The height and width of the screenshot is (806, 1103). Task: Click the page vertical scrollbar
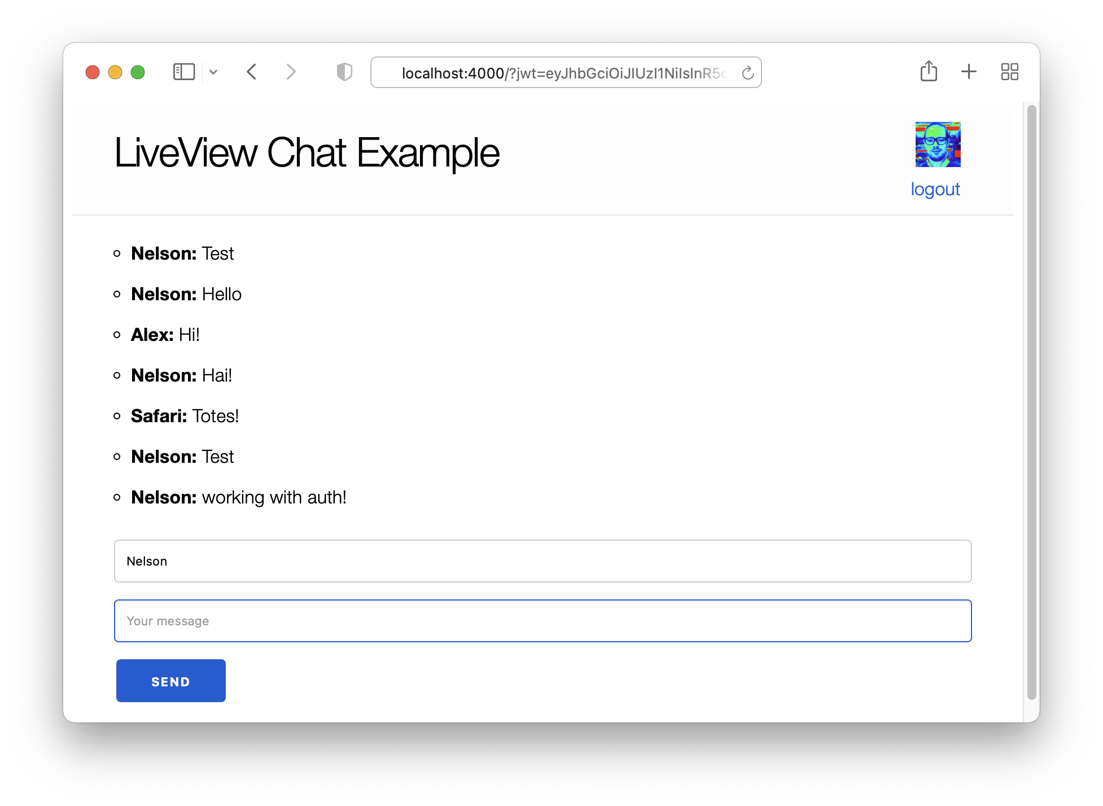(1031, 402)
